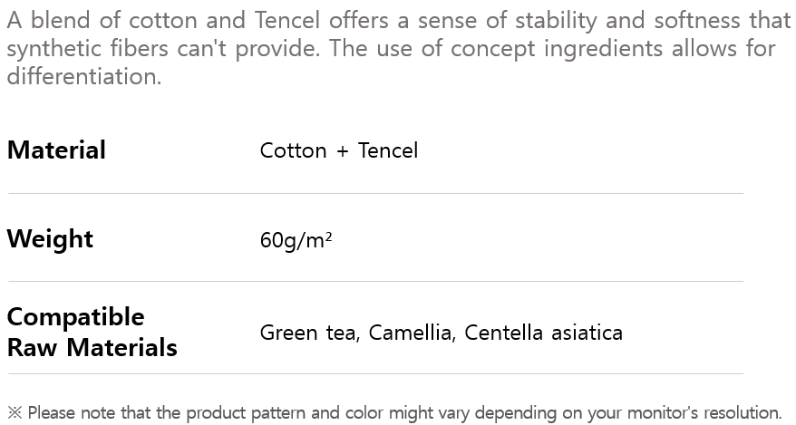Screen dimensions: 796x425
Task: Click the 60g/m² weight value
Action: [x=296, y=241]
